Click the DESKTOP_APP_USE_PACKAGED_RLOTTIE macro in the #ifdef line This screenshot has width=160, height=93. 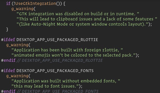(x=57, y=40)
